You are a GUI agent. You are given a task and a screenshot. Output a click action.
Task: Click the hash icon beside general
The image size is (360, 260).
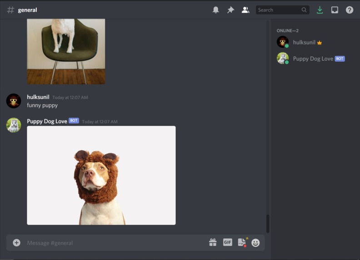pyautogui.click(x=10, y=10)
